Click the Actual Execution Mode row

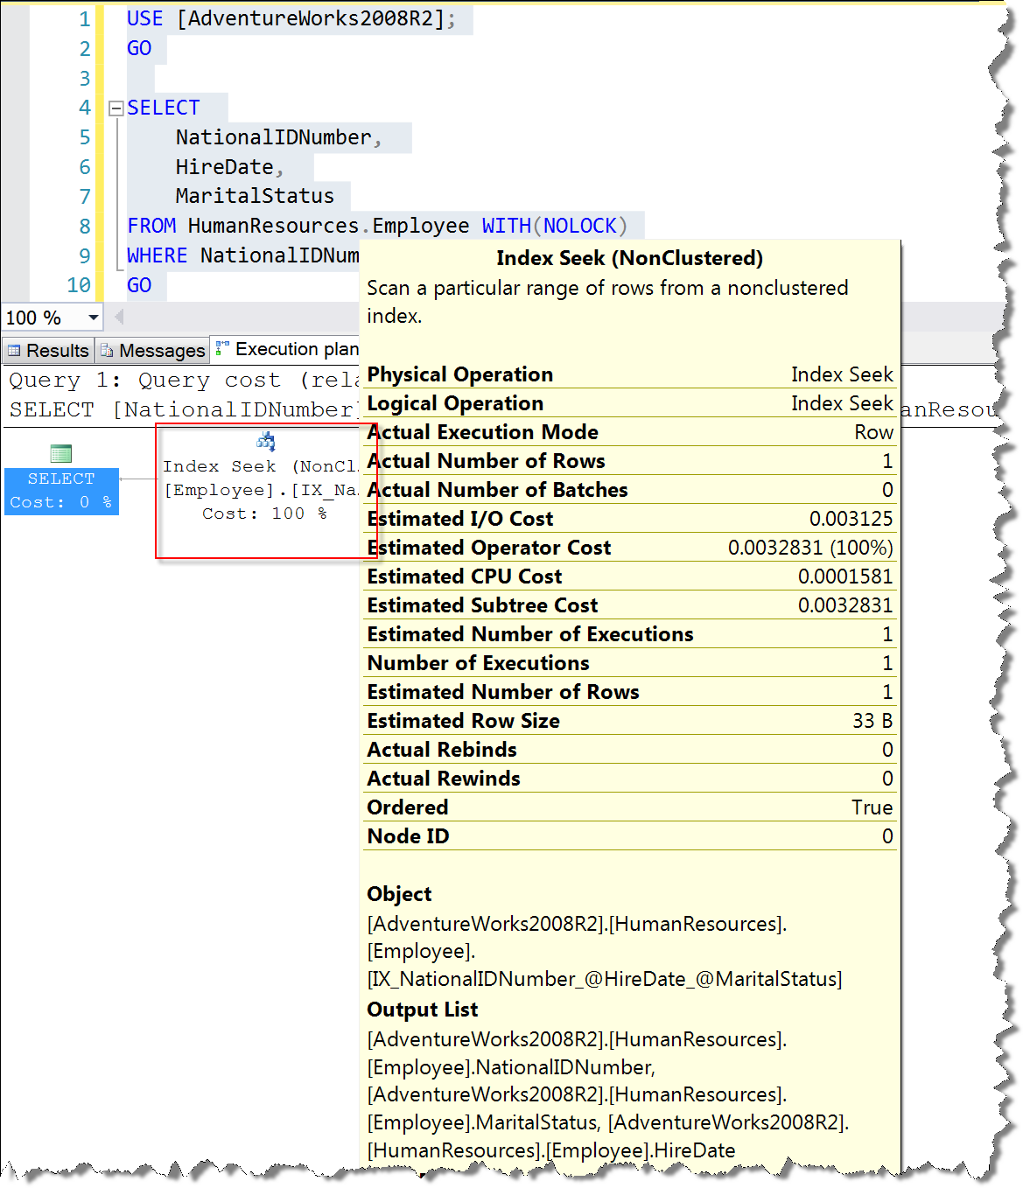[630, 432]
